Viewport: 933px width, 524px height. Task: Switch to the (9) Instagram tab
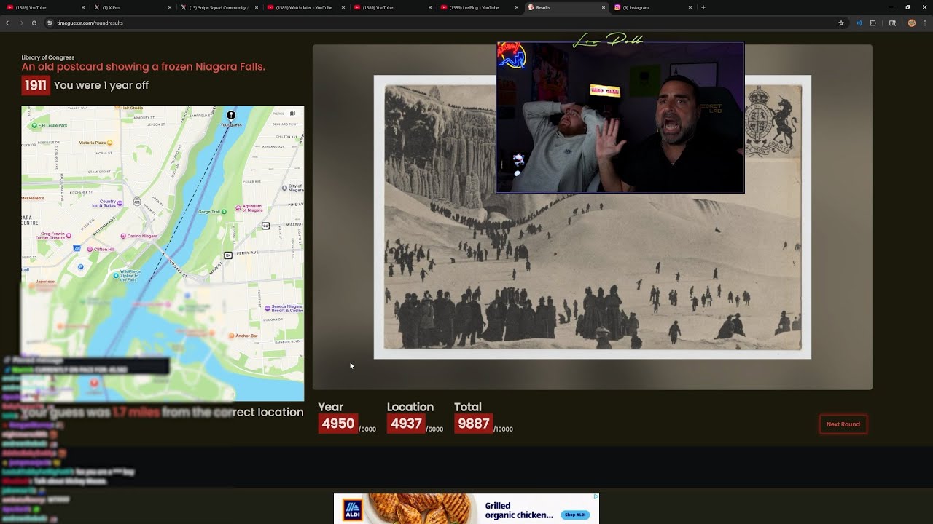pos(653,7)
